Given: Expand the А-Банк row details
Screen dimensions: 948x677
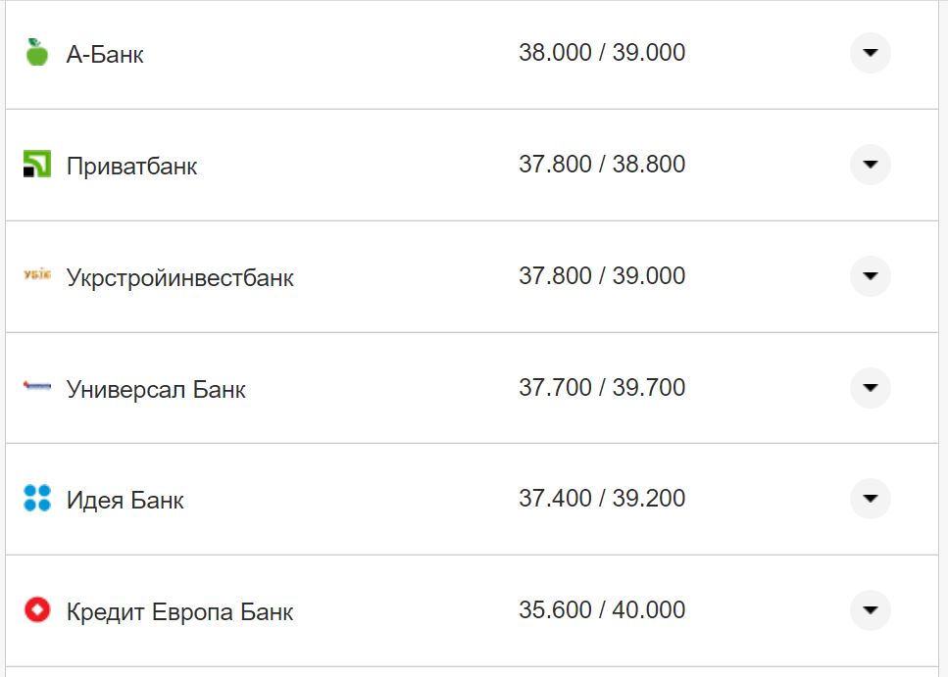Looking at the screenshot, I should (x=870, y=53).
